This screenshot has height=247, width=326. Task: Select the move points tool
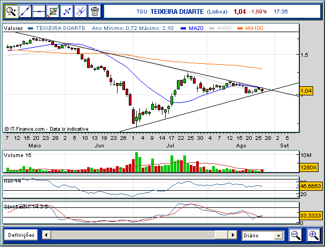67,11
